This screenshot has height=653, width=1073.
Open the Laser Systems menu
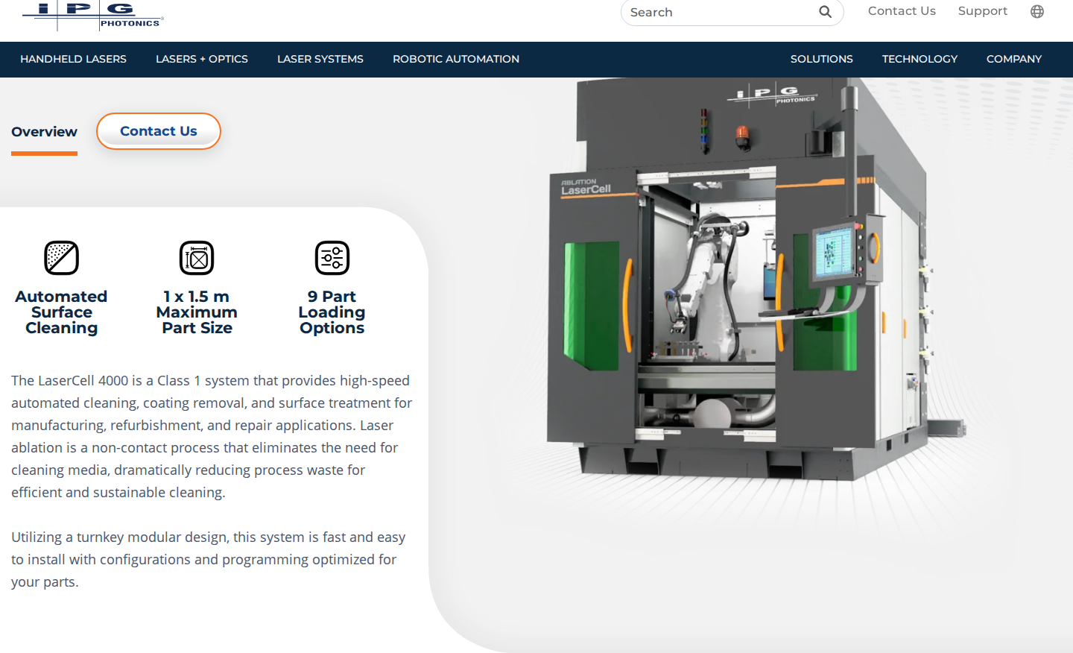[x=320, y=59]
